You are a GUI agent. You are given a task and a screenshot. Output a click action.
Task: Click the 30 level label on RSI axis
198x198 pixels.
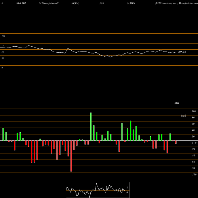click(3, 58)
